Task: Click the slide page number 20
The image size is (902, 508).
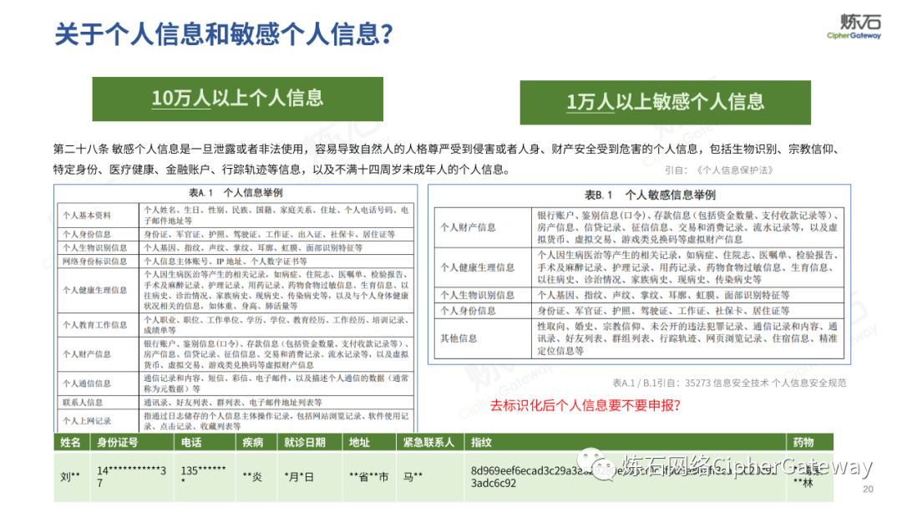Action: (868, 489)
